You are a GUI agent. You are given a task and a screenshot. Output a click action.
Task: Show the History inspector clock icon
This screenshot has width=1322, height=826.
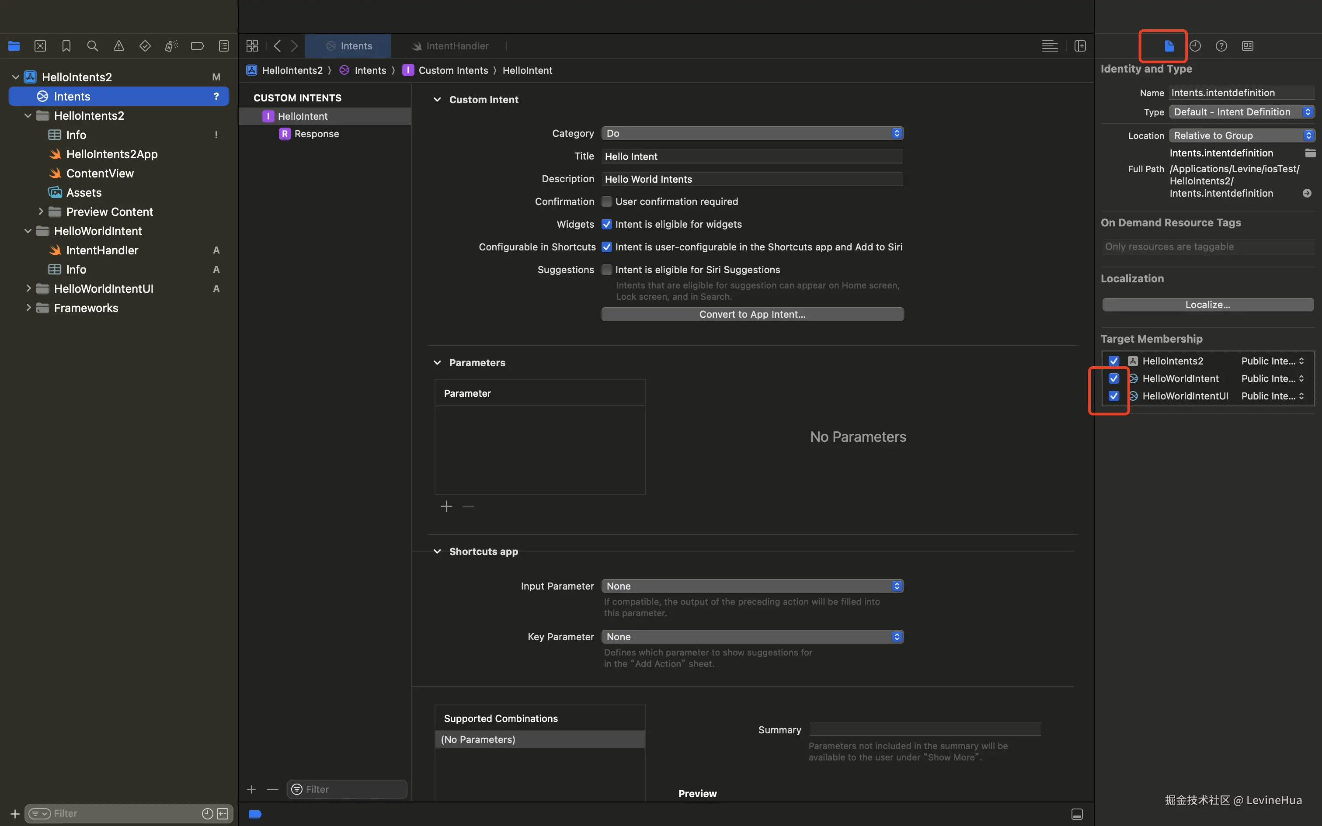pyautogui.click(x=1195, y=46)
